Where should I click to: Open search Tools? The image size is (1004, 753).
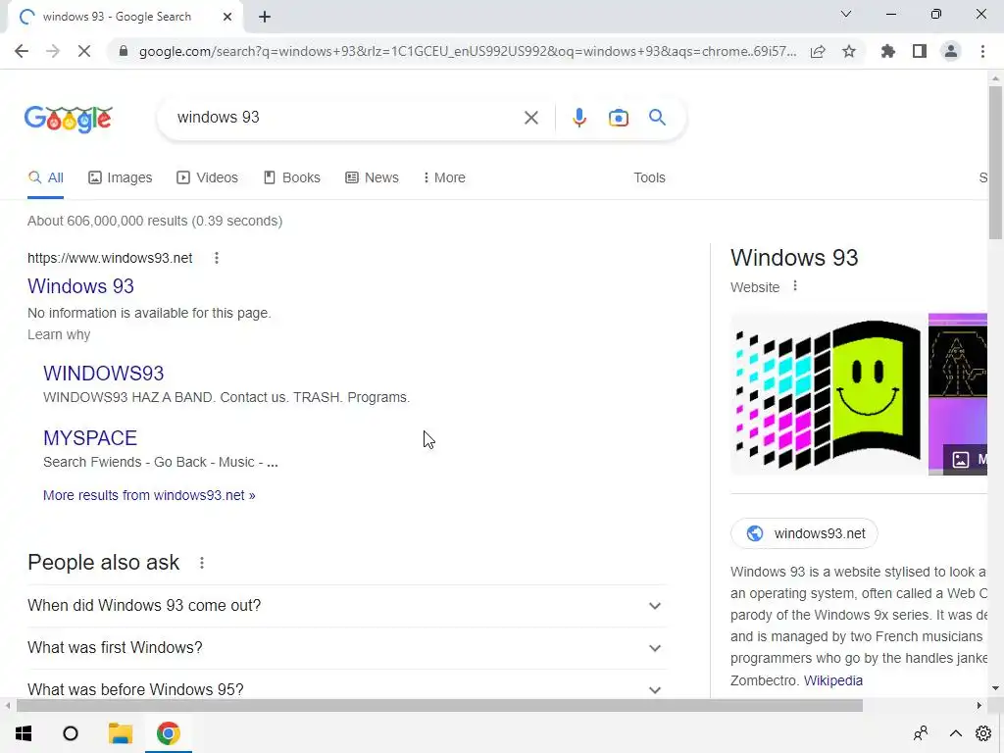tap(649, 178)
